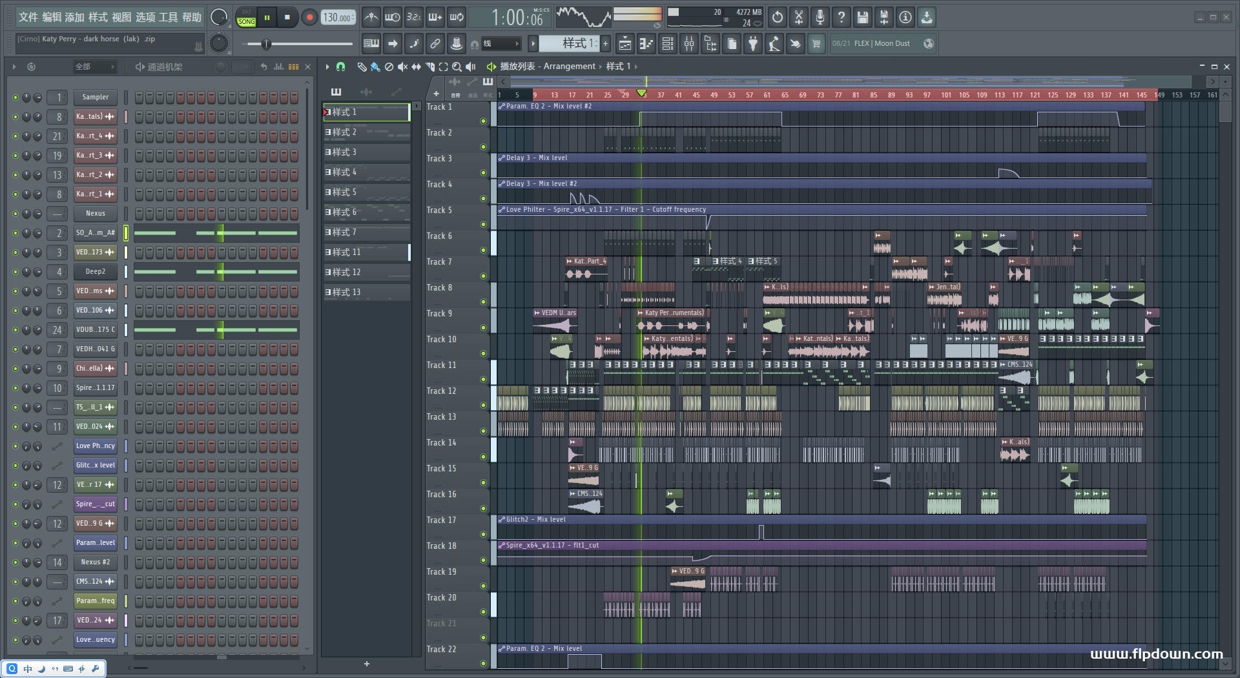Click the metronome icon

(371, 17)
